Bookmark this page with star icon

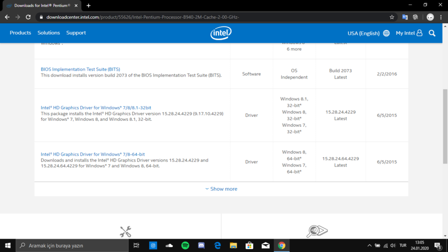[392, 17]
